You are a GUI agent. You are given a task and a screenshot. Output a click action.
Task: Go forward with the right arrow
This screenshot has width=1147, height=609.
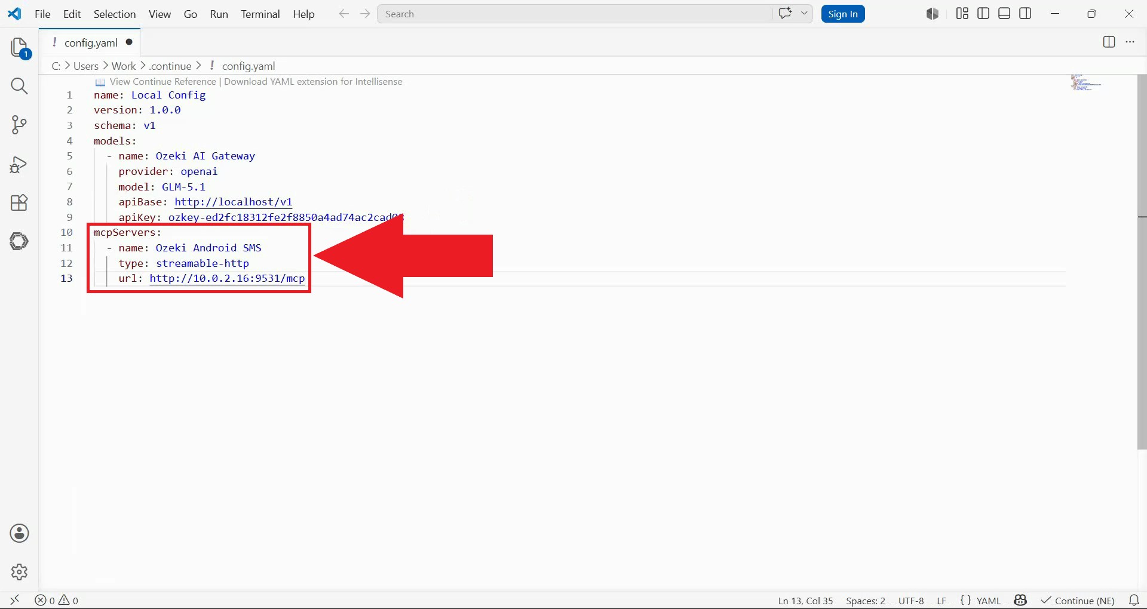click(x=365, y=14)
